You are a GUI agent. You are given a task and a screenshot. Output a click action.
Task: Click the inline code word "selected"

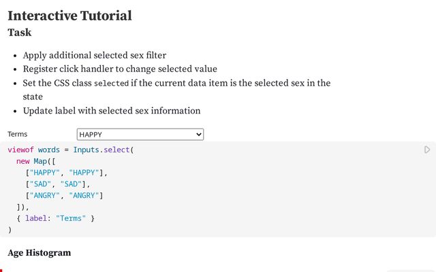(x=110, y=84)
